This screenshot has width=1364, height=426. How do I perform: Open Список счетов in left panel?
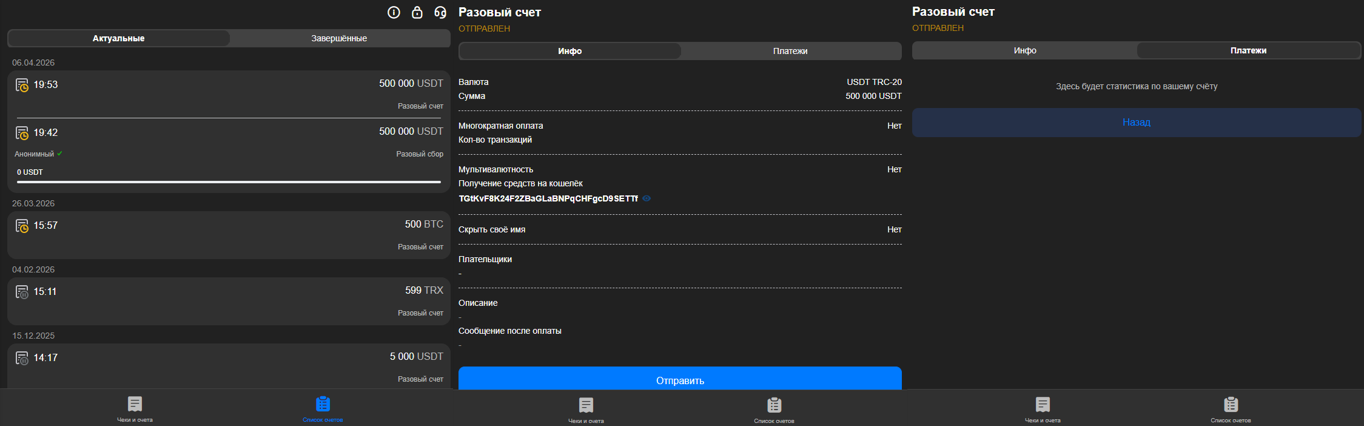tap(323, 409)
